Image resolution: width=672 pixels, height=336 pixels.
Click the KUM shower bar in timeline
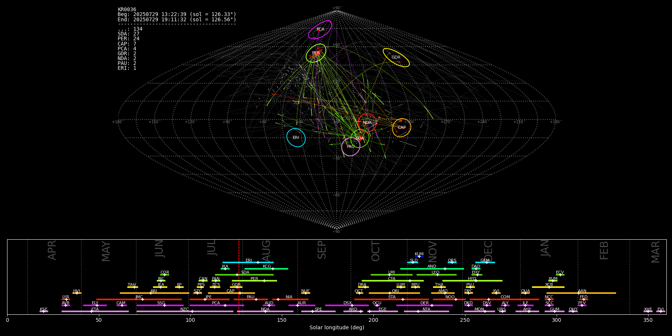tap(419, 256)
